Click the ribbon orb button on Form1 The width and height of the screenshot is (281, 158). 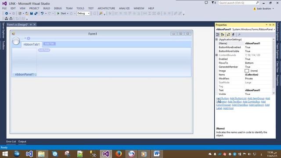pos(16,41)
